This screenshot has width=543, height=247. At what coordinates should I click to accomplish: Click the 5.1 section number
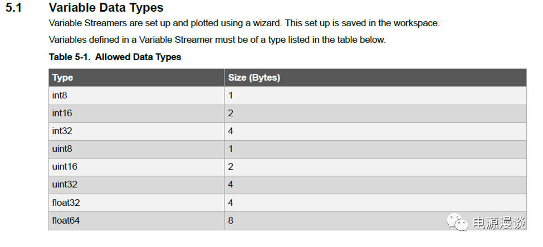[13, 8]
